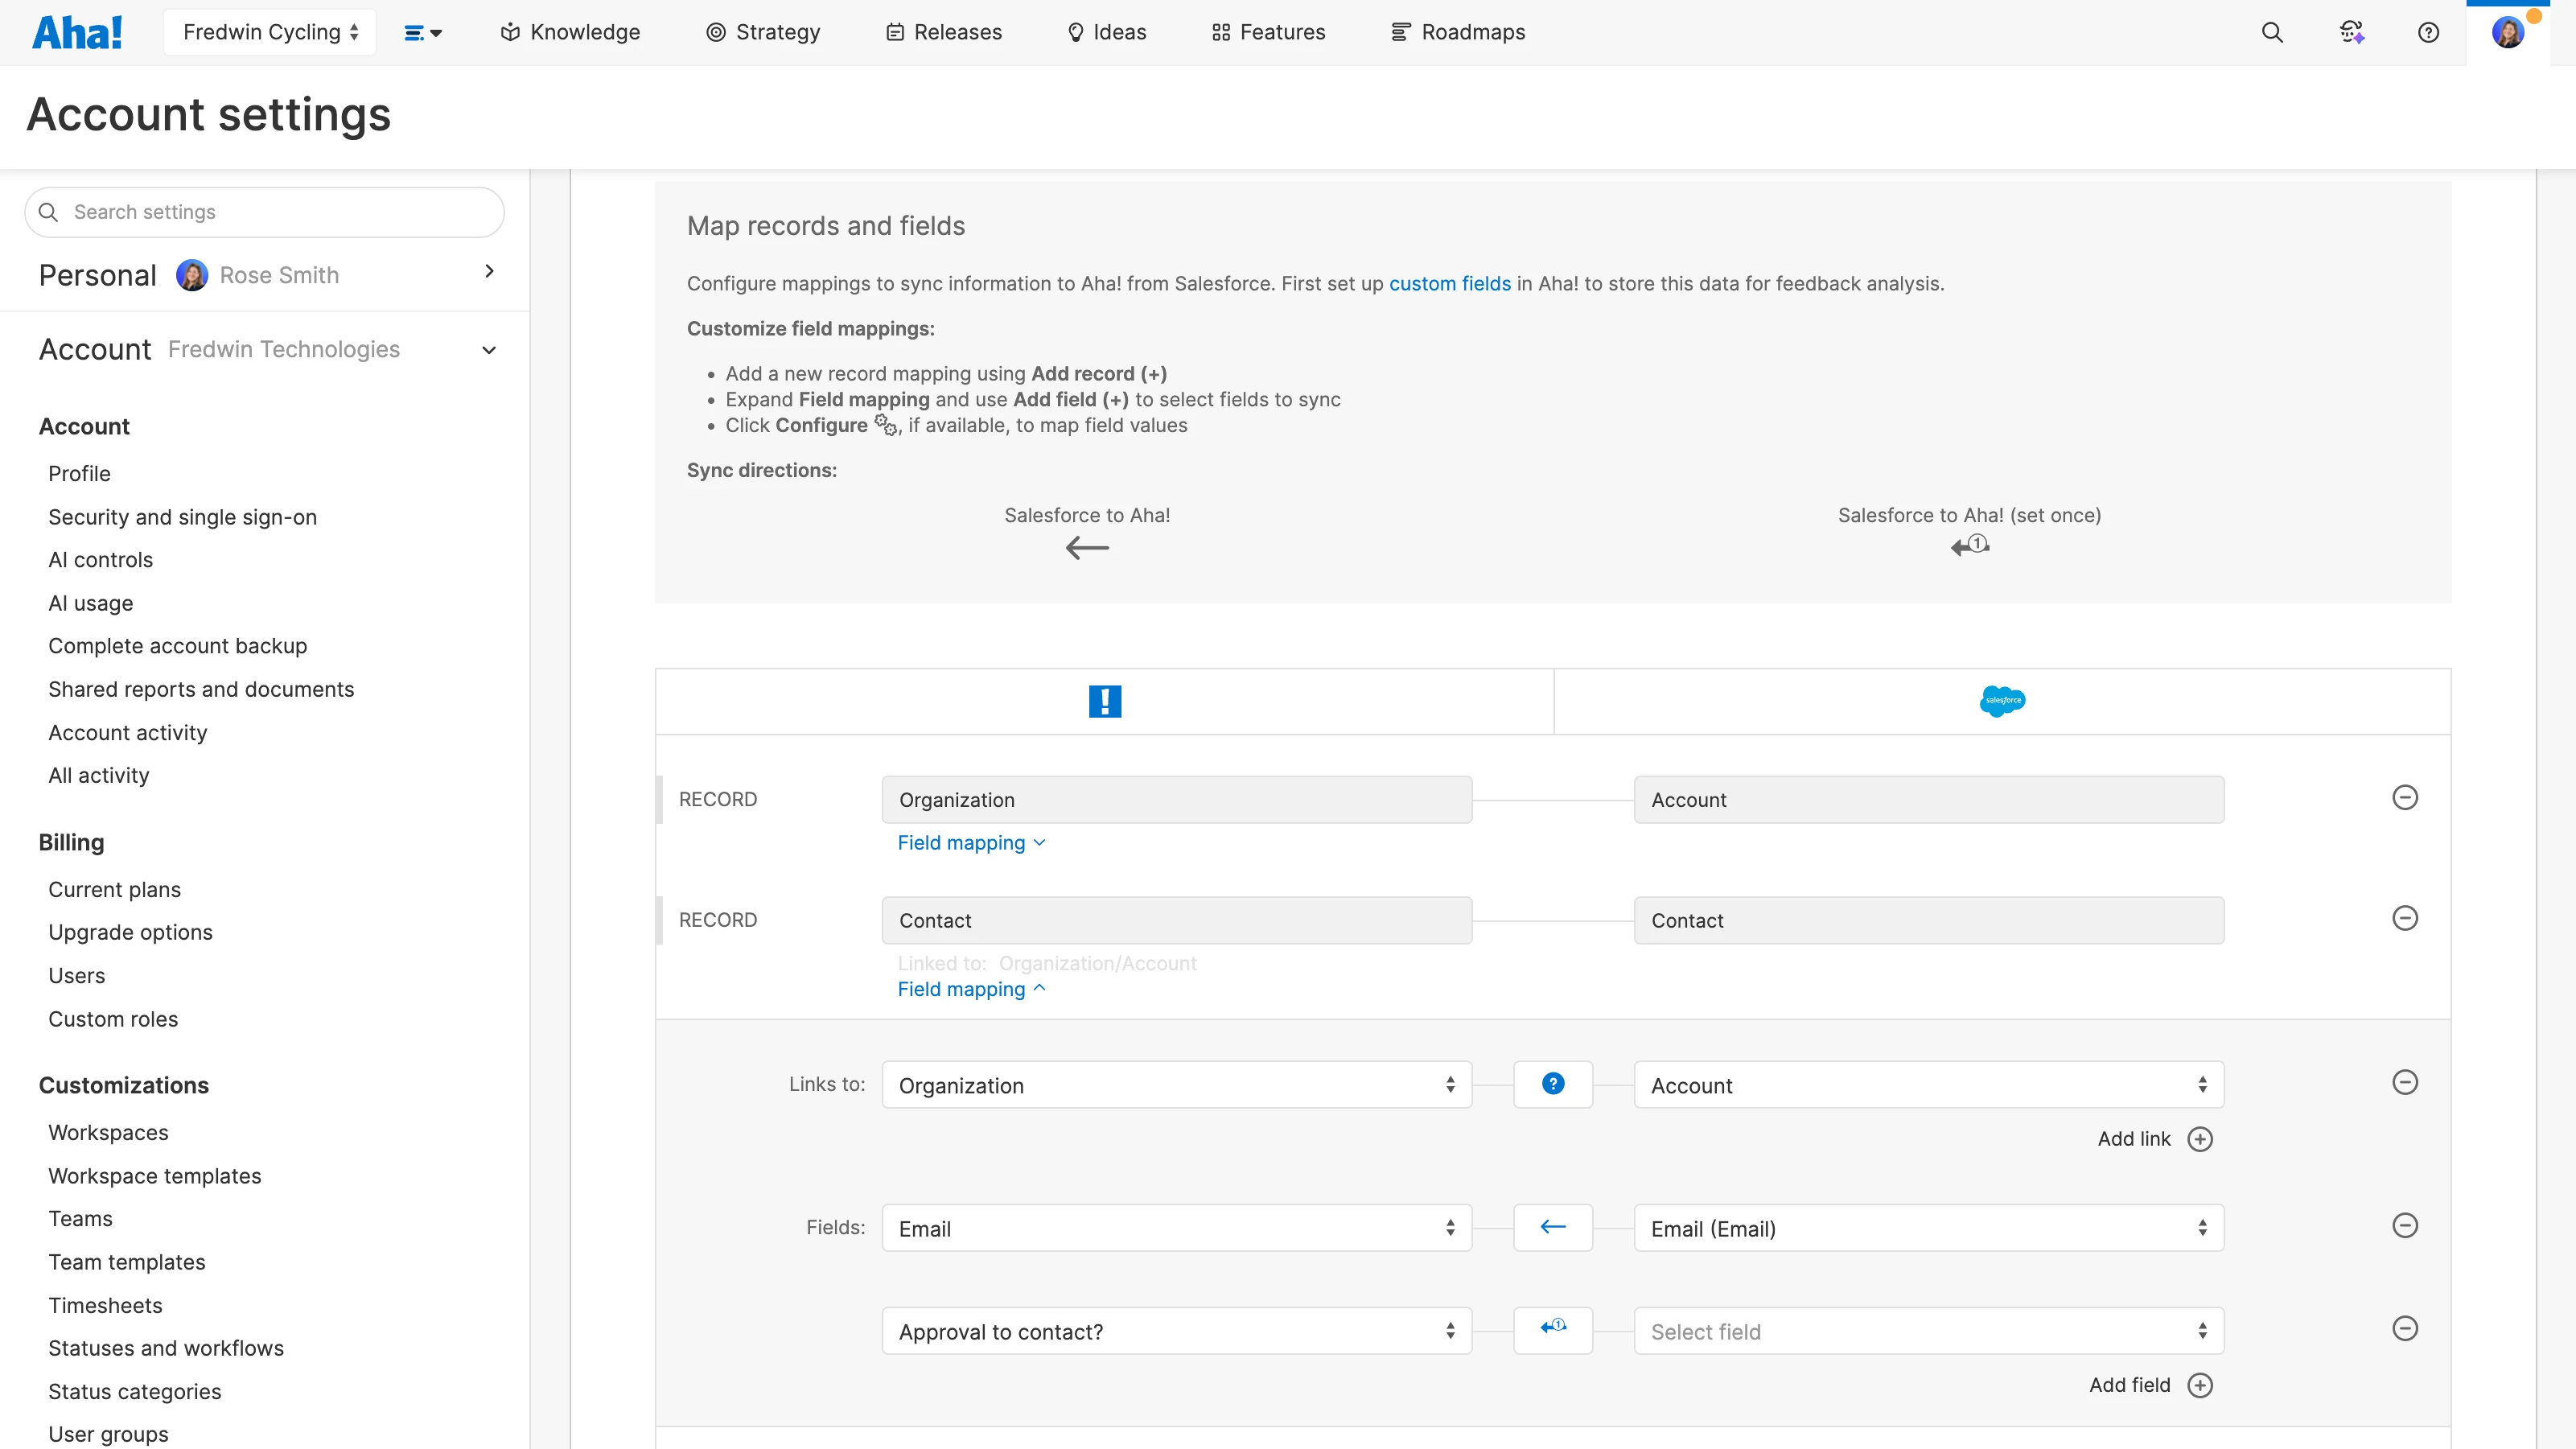The width and height of the screenshot is (2576, 1449).
Task: Open the Roadmaps menu
Action: (1458, 32)
